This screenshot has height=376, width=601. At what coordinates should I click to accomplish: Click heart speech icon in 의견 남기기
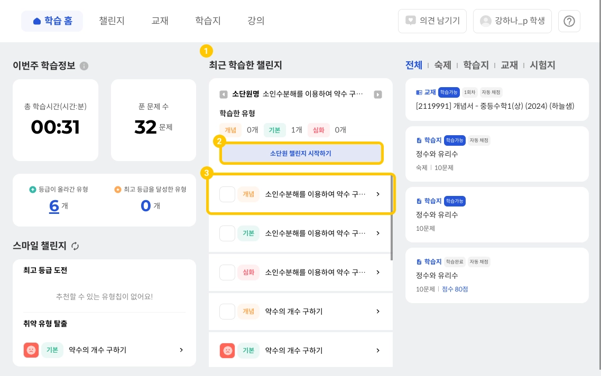coord(410,21)
